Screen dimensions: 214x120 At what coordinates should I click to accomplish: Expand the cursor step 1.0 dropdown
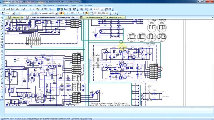coord(13,13)
